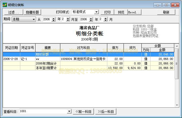Click the 预览 preview button
182x118 pixels.
(121, 12)
